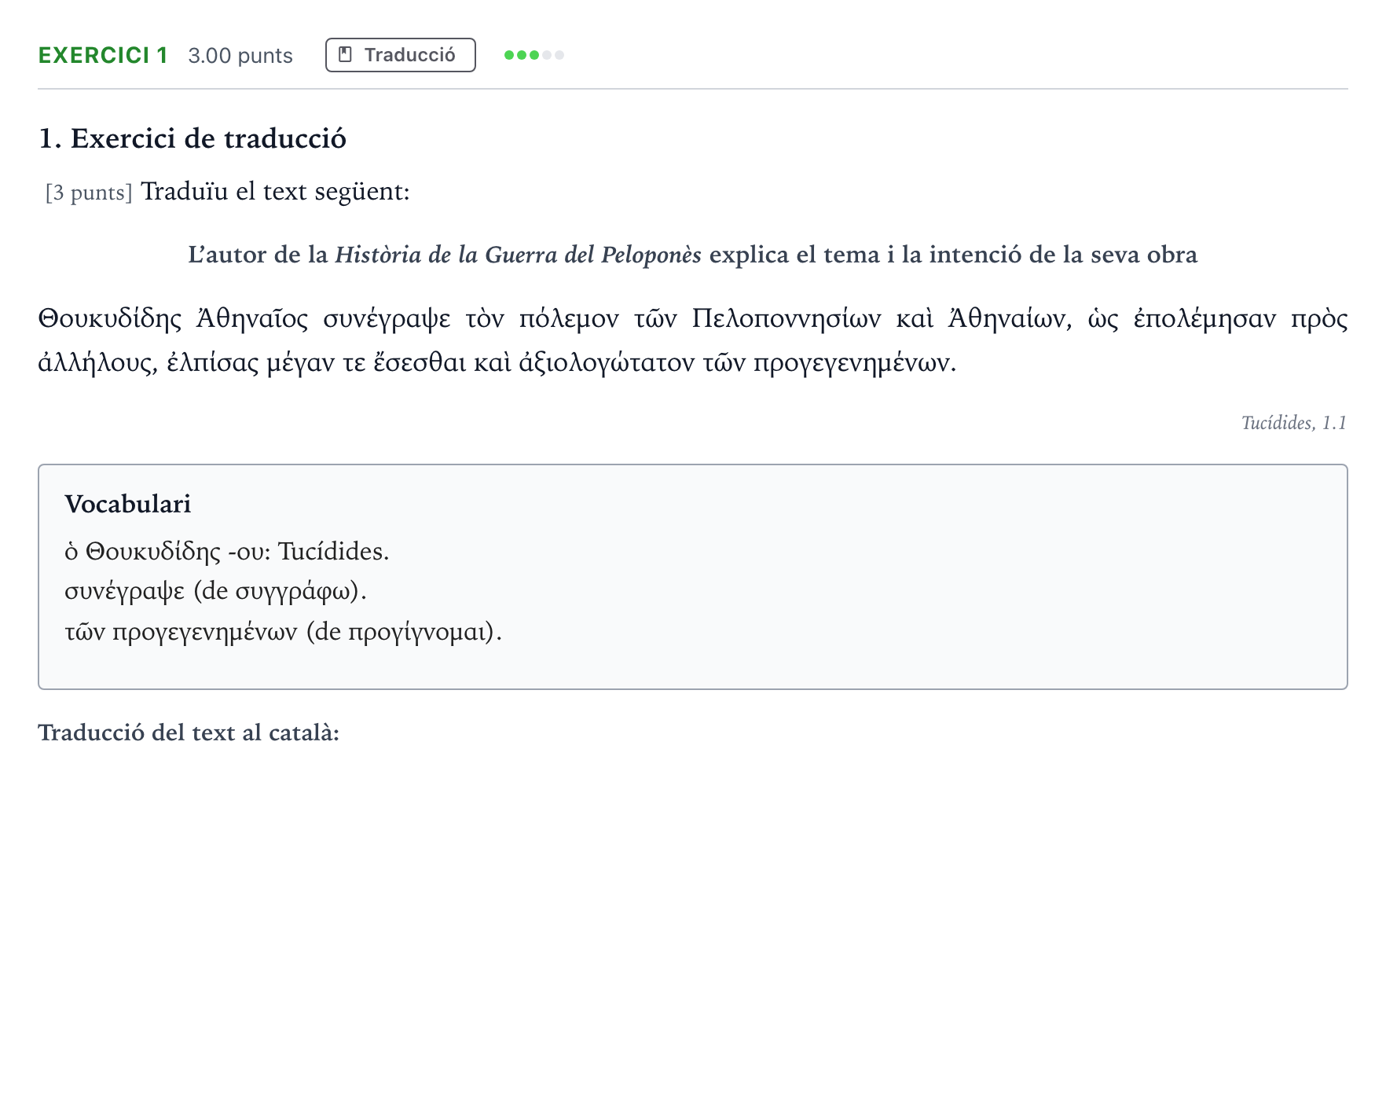Click the bold introductory sentence about the author
This screenshot has width=1386, height=1094.
[x=692, y=255]
